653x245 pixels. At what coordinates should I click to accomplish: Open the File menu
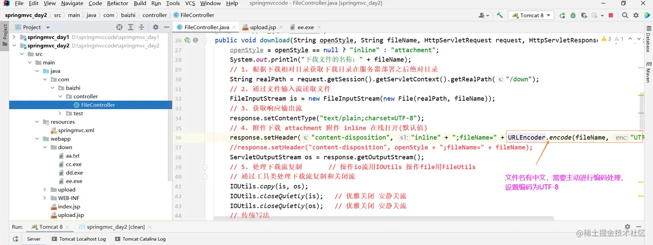19,3
